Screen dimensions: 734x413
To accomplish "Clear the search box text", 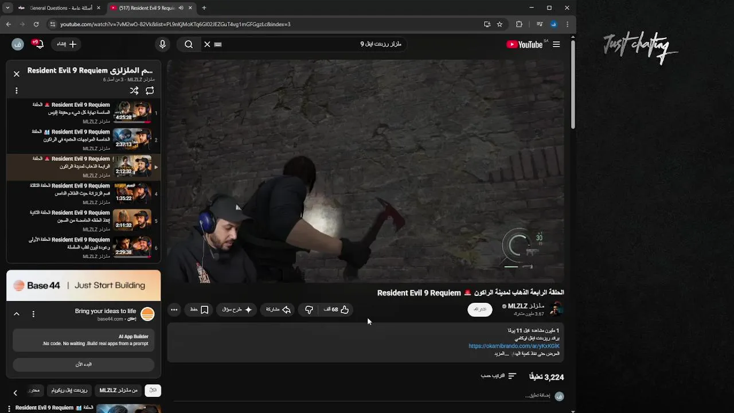I will [x=207, y=44].
